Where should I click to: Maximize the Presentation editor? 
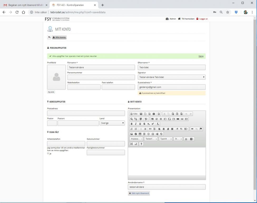click(x=132, y=144)
